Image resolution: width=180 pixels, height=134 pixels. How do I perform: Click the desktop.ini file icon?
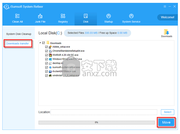(x=50, y=63)
